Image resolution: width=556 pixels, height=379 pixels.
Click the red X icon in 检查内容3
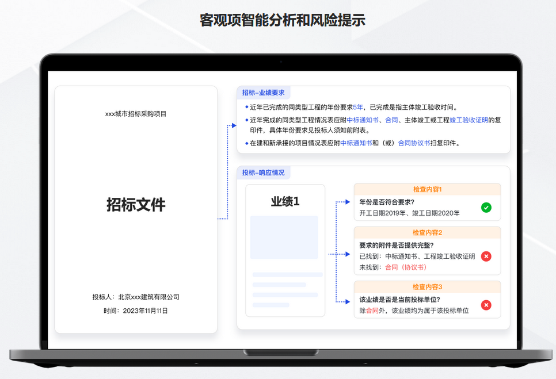coord(486,305)
